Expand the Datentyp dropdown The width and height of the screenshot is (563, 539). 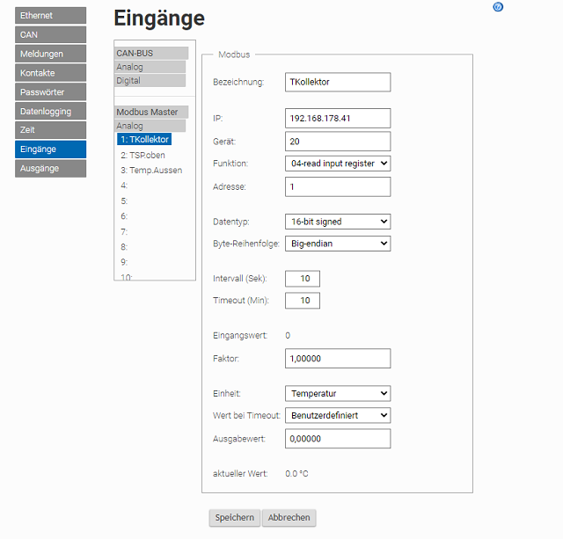click(338, 222)
